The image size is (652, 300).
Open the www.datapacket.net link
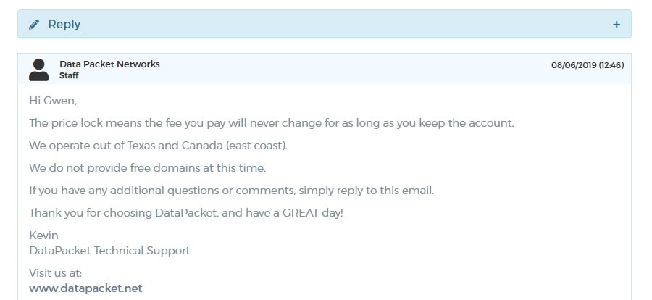pyautogui.click(x=85, y=288)
